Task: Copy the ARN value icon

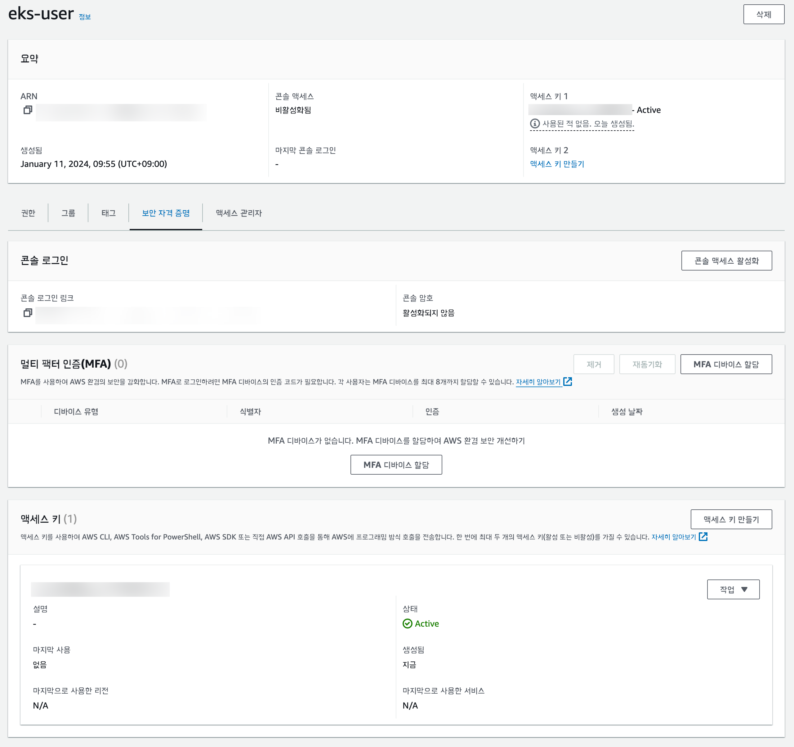Action: (x=28, y=110)
